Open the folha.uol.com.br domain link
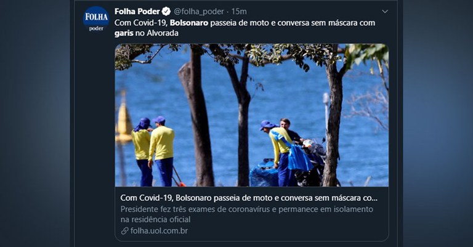This screenshot has width=473, height=247. point(159,231)
